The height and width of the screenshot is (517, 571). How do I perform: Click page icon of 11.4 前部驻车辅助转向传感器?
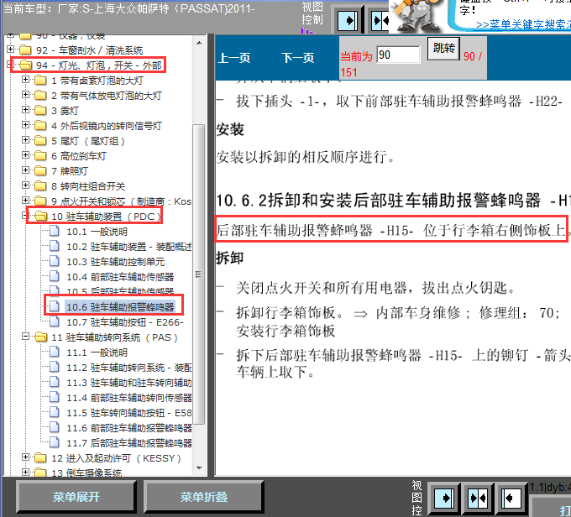pyautogui.click(x=55, y=398)
